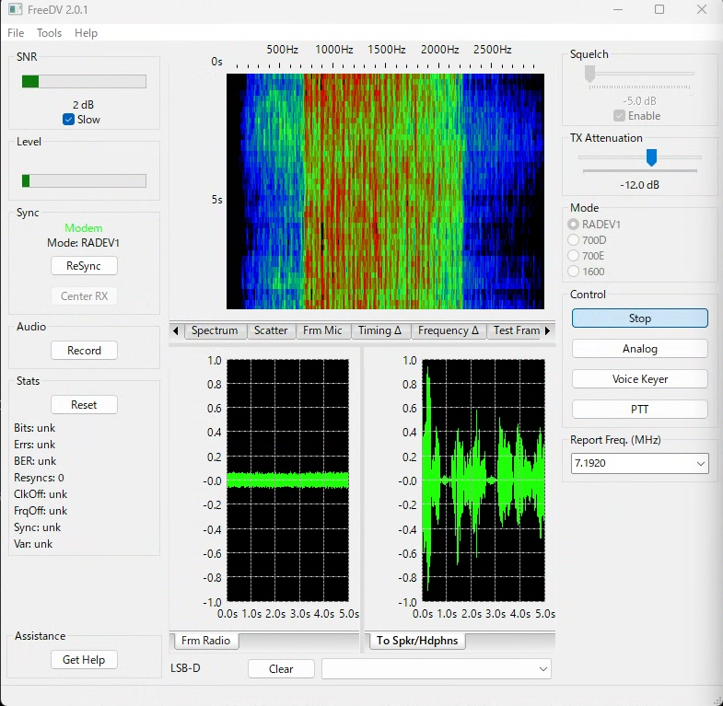Image resolution: width=723 pixels, height=706 pixels.
Task: Switch to the Timing Δ tab
Action: [x=379, y=330]
